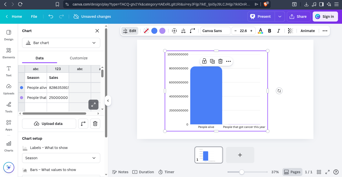Viewport: 342px width, 177px height.
Task: Close the Chart panel
Action: coord(97,31)
